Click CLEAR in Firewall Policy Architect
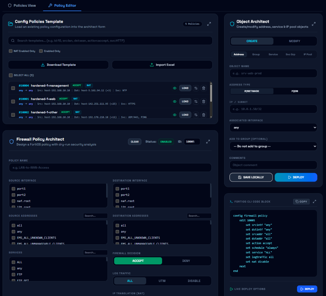 [135, 142]
